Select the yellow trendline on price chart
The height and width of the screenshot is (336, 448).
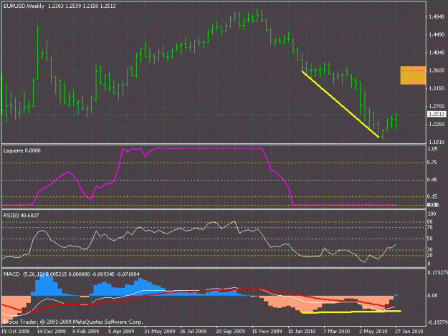[340, 104]
